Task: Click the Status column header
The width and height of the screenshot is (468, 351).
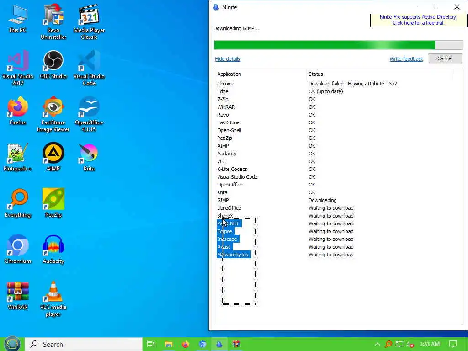Action: [x=379, y=74]
